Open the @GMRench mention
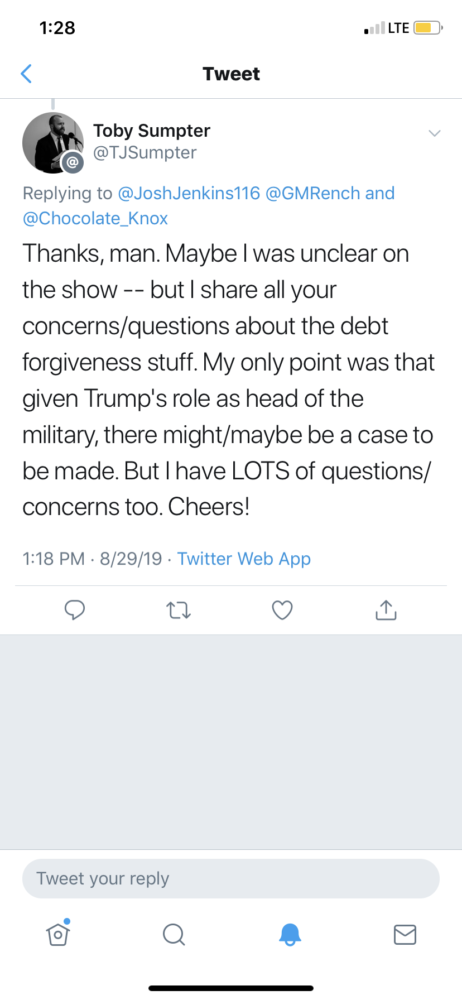 pos(312,193)
